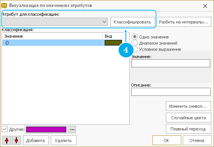Click the Удалить button

(x=64, y=140)
